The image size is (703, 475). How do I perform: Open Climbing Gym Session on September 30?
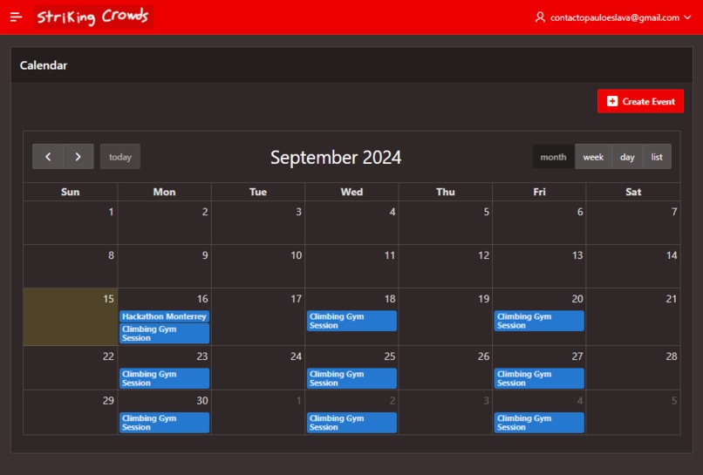point(164,423)
